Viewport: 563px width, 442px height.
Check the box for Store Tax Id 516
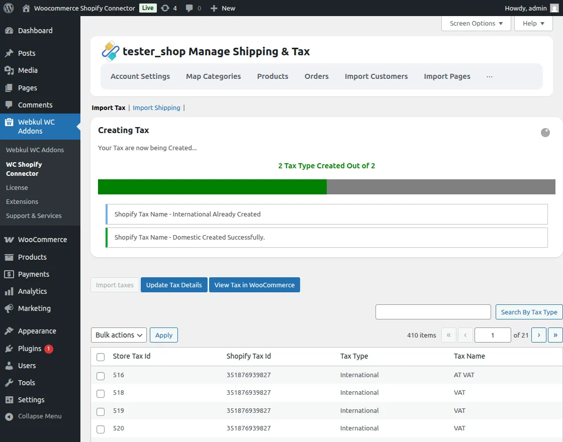101,376
